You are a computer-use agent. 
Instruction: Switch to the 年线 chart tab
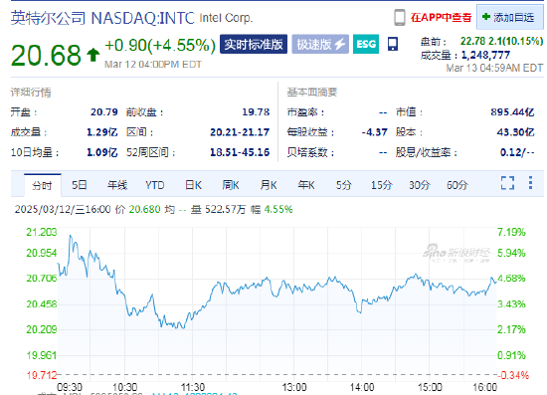pos(117,185)
